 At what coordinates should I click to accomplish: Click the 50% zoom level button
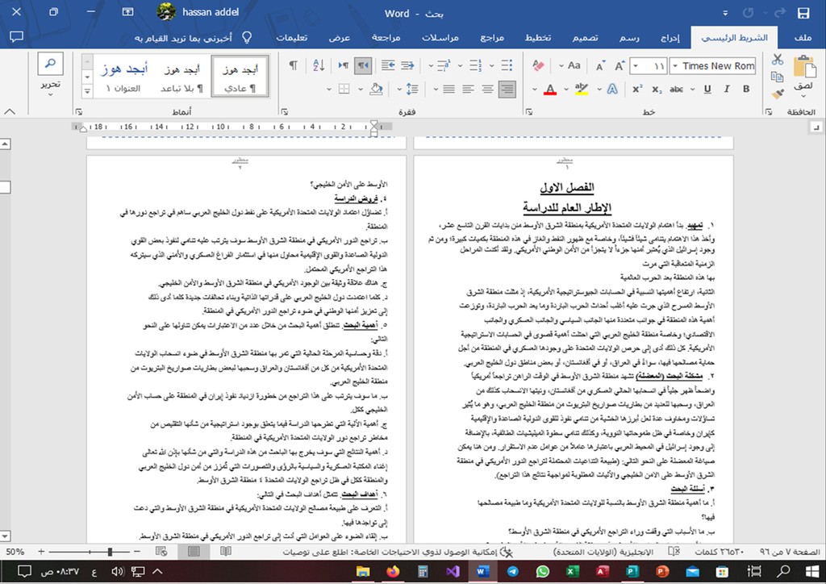tap(15, 552)
